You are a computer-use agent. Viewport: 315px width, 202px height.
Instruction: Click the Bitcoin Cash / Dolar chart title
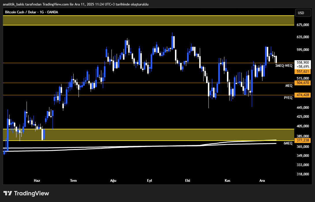(x=31, y=12)
